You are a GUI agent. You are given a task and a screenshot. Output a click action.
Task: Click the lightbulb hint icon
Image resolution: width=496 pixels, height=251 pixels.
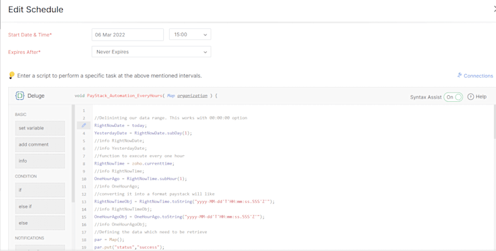pos(11,76)
